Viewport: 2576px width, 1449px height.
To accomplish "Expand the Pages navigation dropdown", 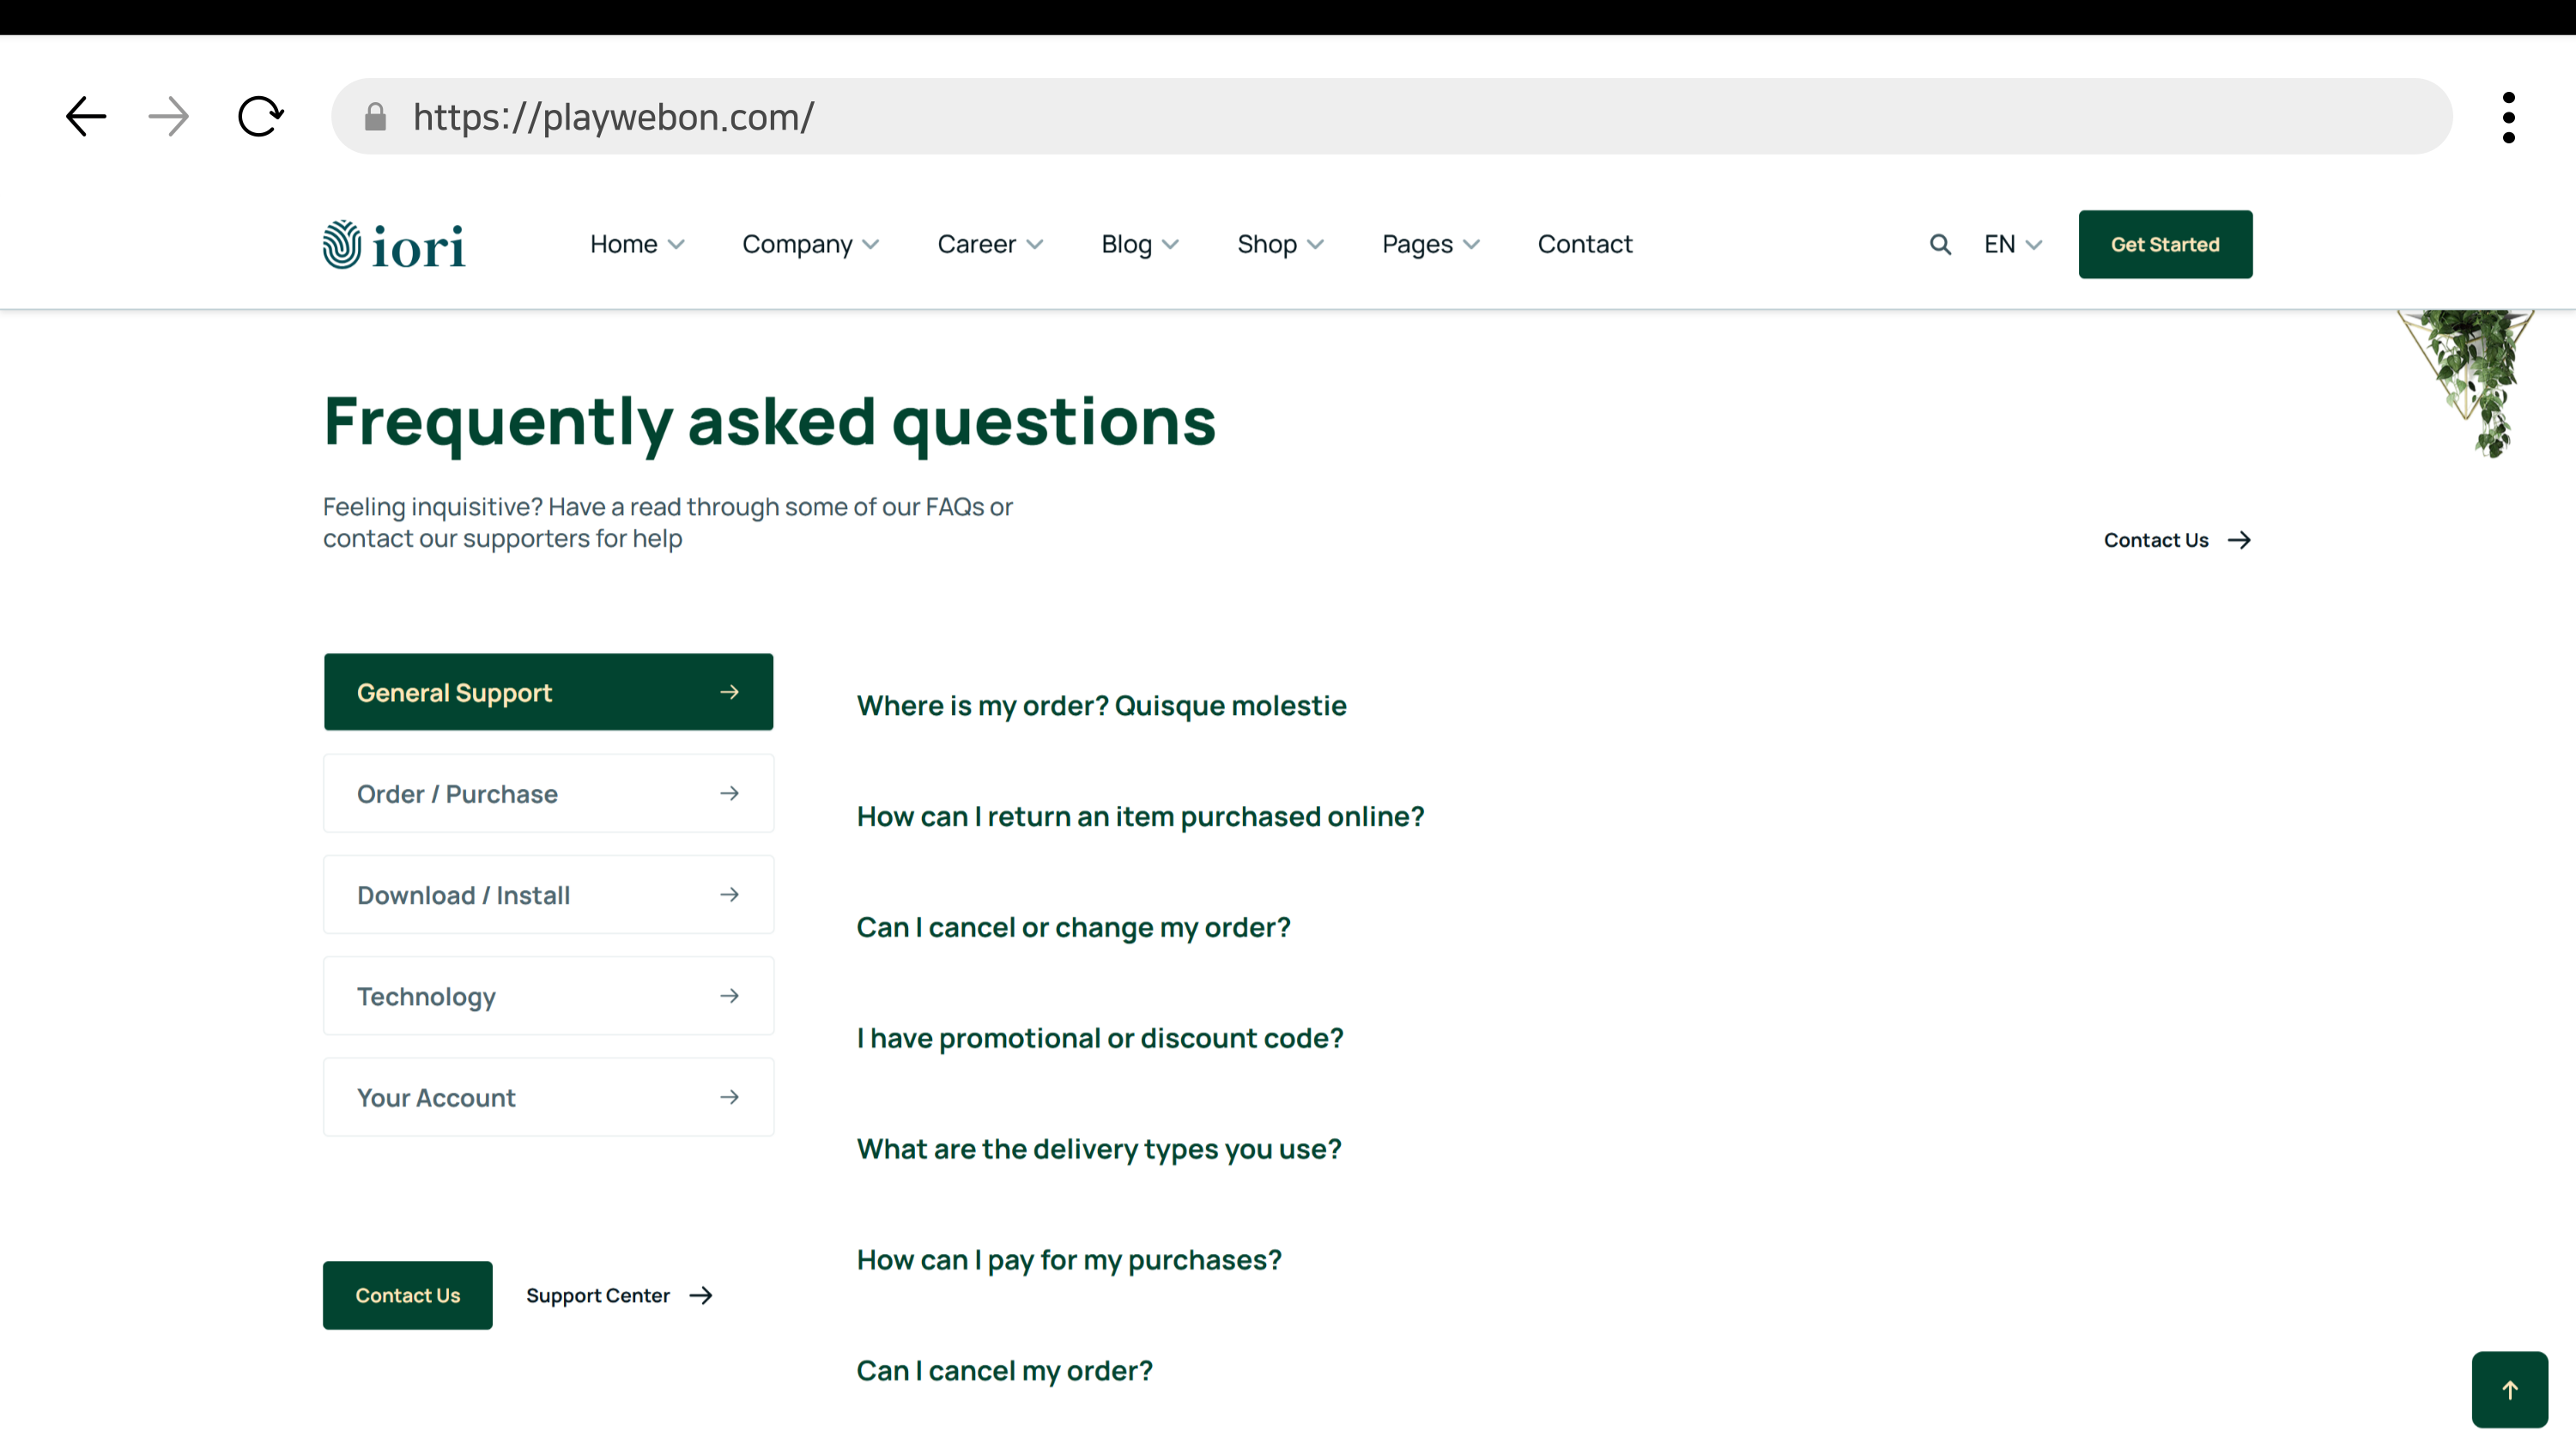I will tap(1430, 244).
